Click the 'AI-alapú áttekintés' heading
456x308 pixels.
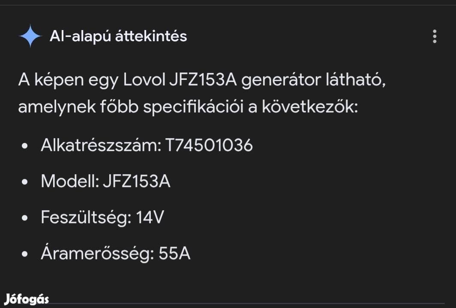click(118, 36)
